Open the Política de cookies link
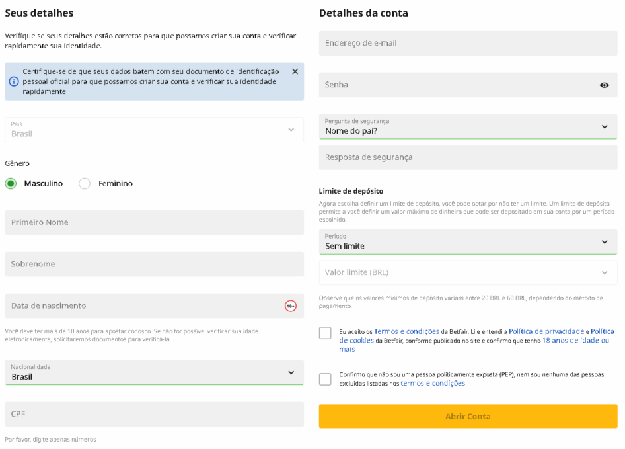 tap(357, 340)
